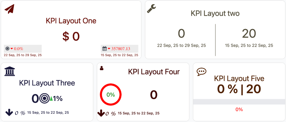
Task: Click the 357807.13 previous period value
Action: pyautogui.click(x=121, y=49)
